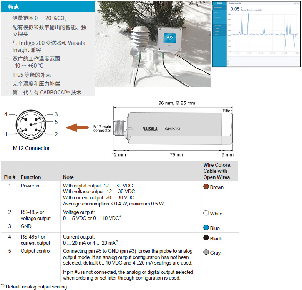The height and width of the screenshot is (290, 302).
Task: Click the 'Indigo 200 变送器' compatibility bullet
Action: [x=49, y=46]
